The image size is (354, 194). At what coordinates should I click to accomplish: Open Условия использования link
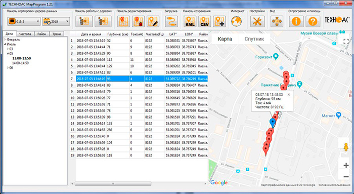pyautogui.click(x=334, y=185)
